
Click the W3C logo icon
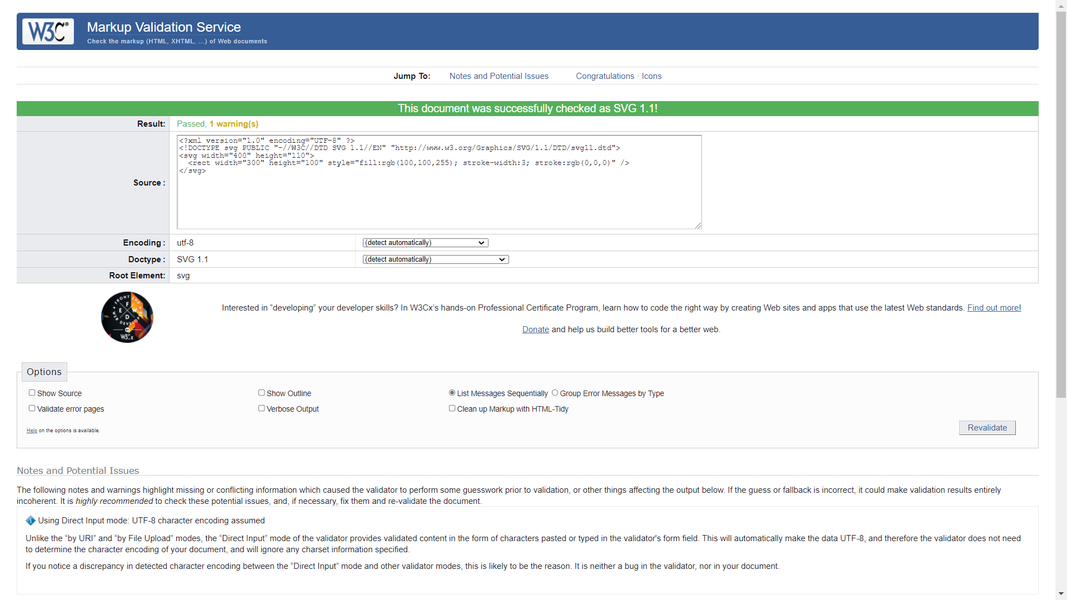pos(48,32)
